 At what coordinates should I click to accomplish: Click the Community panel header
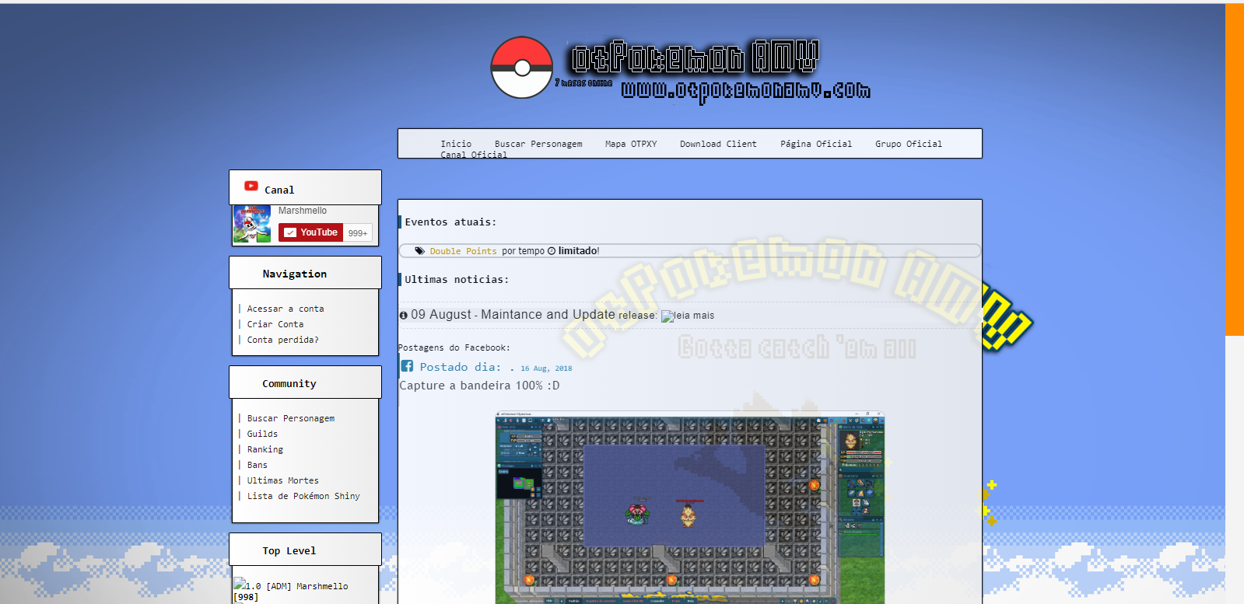(305, 382)
